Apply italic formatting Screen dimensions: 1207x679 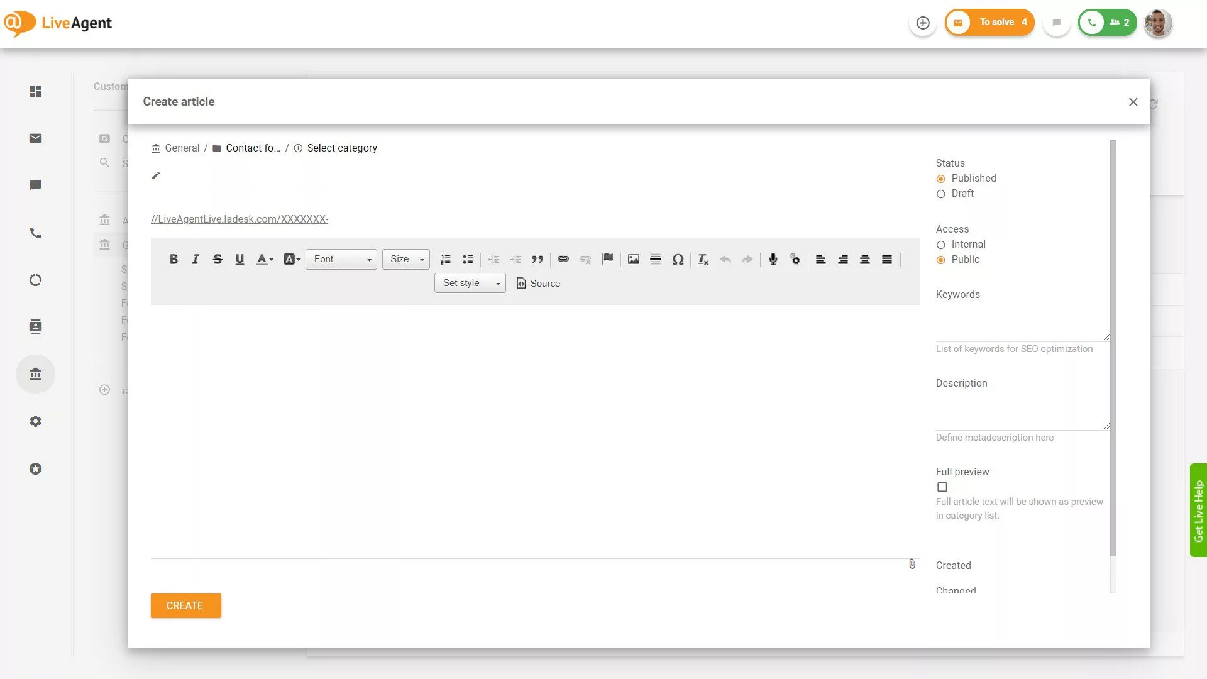pyautogui.click(x=196, y=259)
